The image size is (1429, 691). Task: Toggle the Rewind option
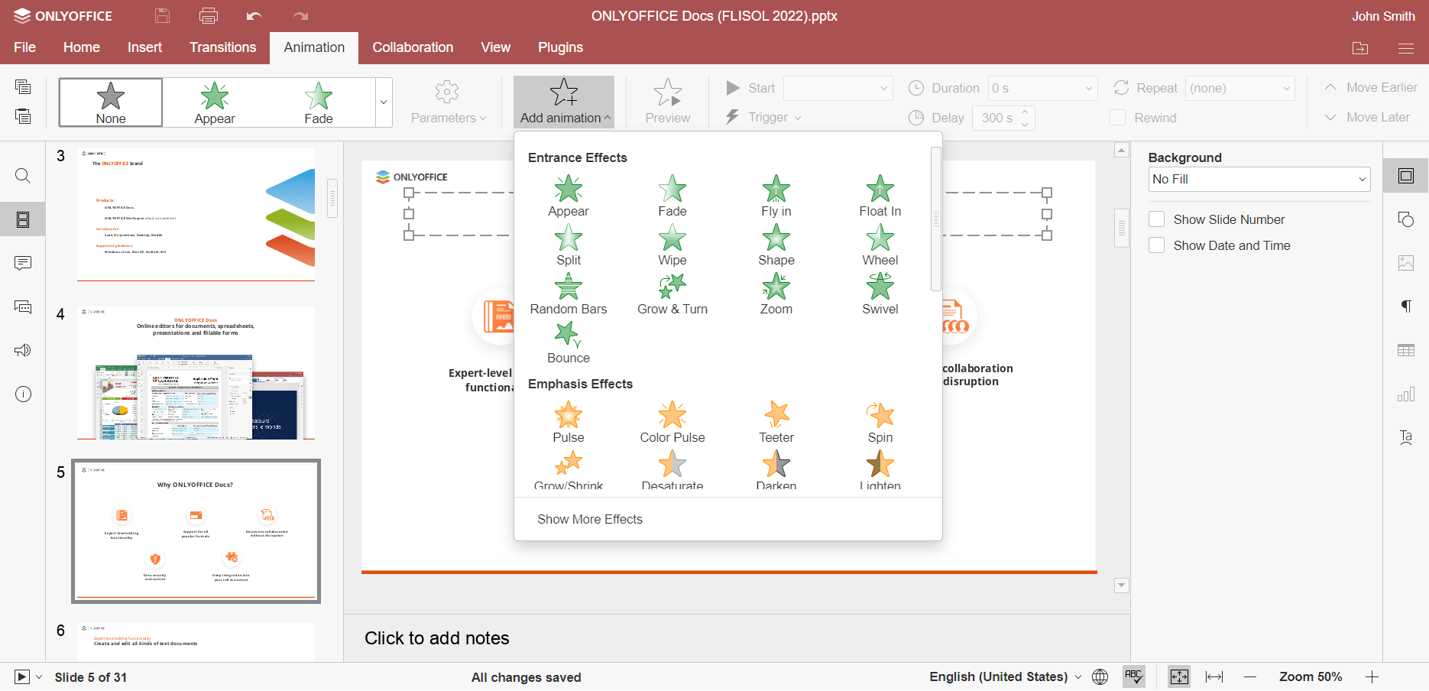[x=1117, y=118]
